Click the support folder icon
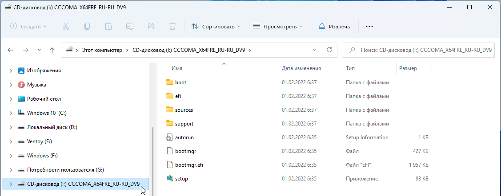Image resolution: width=501 pixels, height=196 pixels. [x=170, y=124]
